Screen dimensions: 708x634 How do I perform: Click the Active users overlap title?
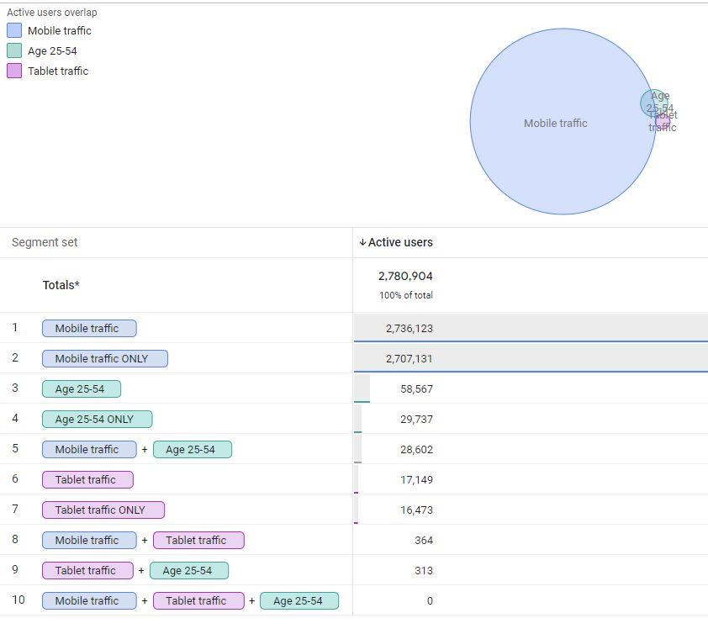click(x=52, y=12)
